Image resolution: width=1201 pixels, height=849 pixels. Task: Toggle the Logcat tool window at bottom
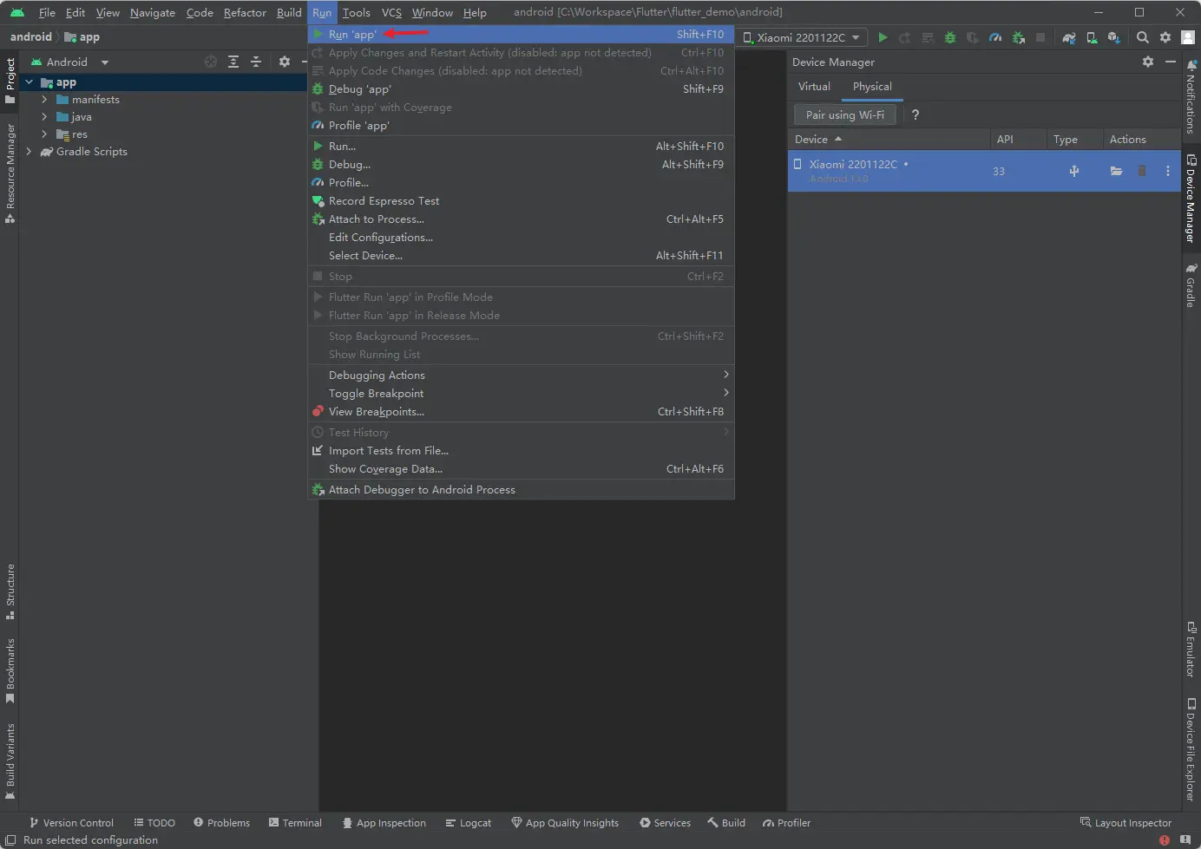pyautogui.click(x=468, y=823)
